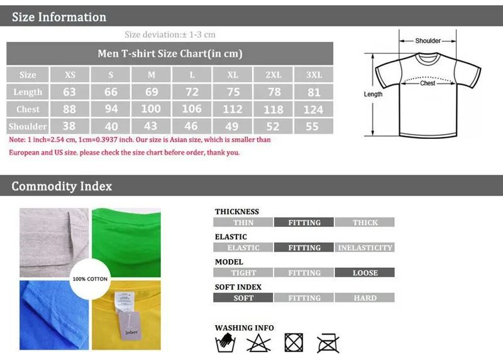Select the SOFT option box

click(x=243, y=297)
